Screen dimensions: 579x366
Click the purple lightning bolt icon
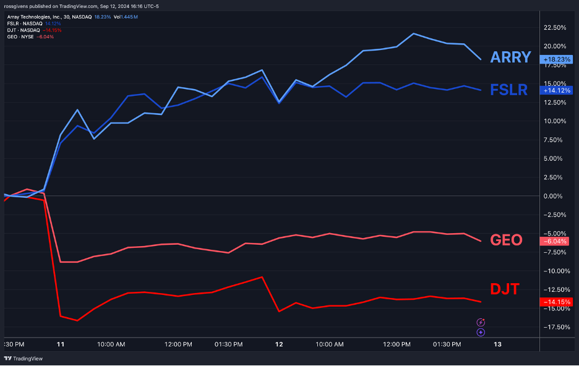pyautogui.click(x=481, y=322)
